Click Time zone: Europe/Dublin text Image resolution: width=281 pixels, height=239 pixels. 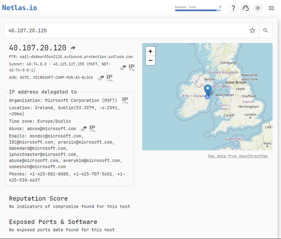[40, 121]
